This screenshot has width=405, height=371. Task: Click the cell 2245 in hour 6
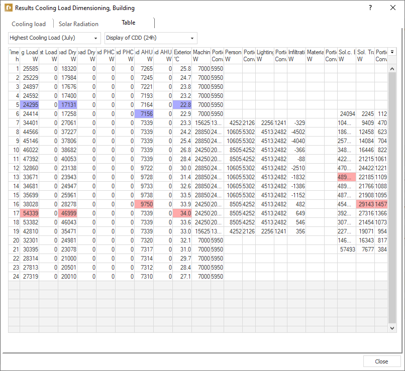[x=365, y=114]
